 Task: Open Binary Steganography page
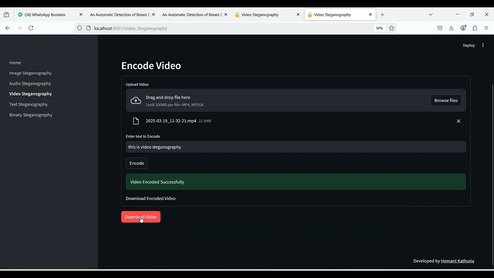click(x=31, y=115)
